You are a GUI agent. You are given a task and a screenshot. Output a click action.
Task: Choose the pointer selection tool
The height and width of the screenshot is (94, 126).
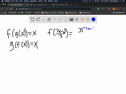(x=44, y=19)
